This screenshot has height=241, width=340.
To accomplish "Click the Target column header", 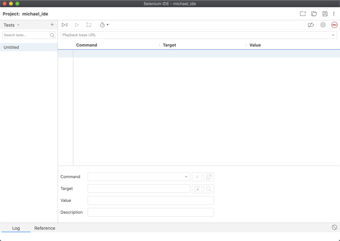I will click(x=169, y=45).
